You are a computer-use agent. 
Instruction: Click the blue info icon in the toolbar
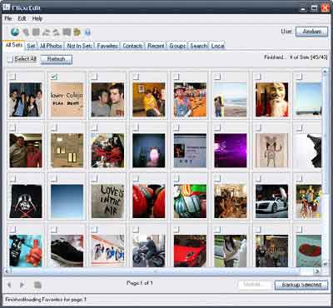pyautogui.click(x=87, y=32)
